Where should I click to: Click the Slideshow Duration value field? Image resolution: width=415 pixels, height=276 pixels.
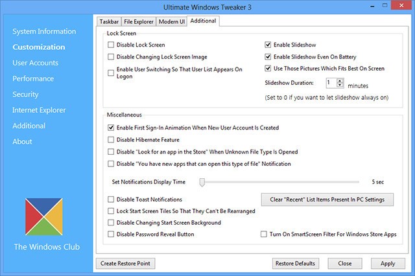(x=331, y=83)
